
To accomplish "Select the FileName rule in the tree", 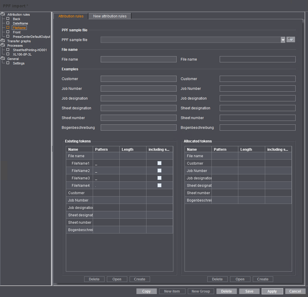I will tap(19, 28).
